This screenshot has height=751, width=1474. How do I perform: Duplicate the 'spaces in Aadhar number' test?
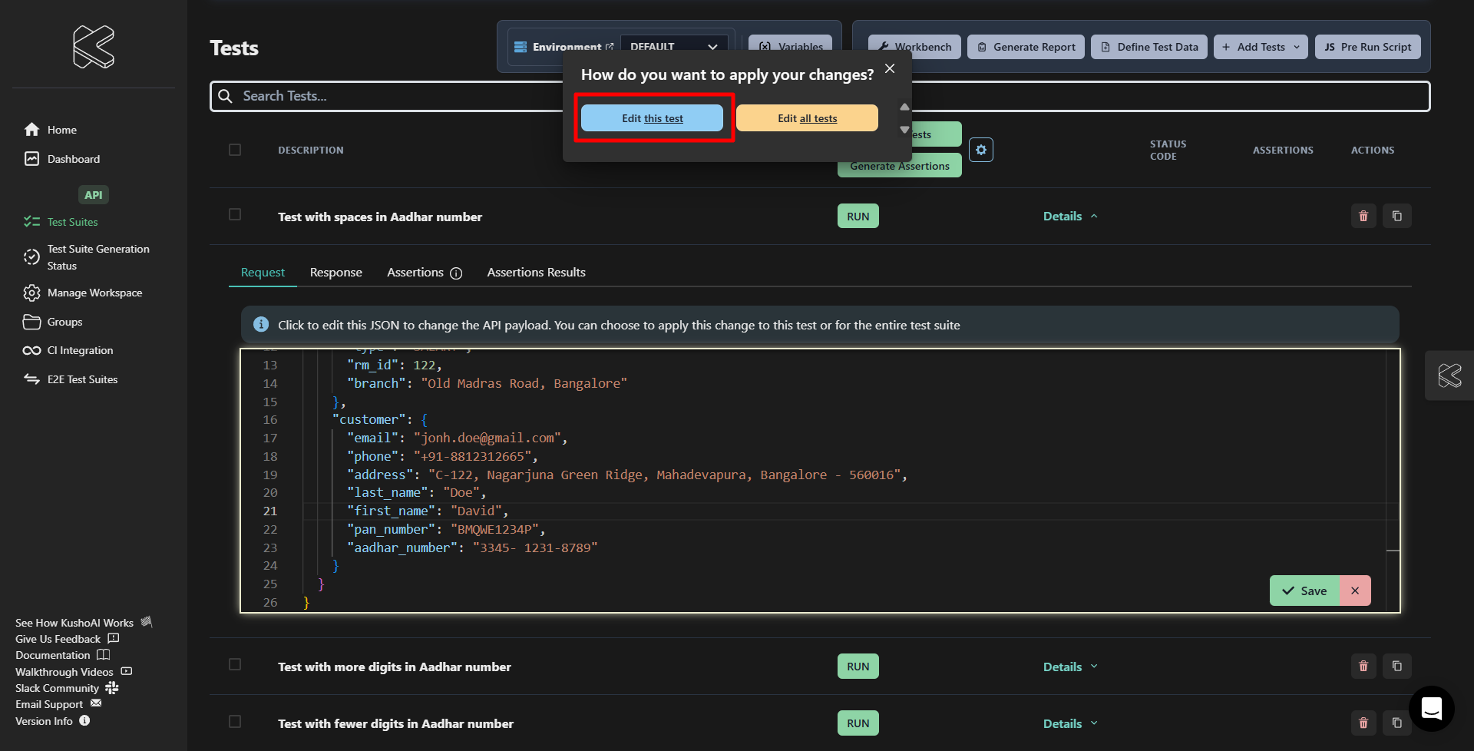[x=1396, y=217]
